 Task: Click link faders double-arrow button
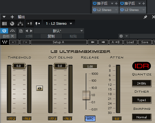40,88
